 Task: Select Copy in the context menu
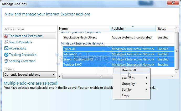(x=126, y=95)
